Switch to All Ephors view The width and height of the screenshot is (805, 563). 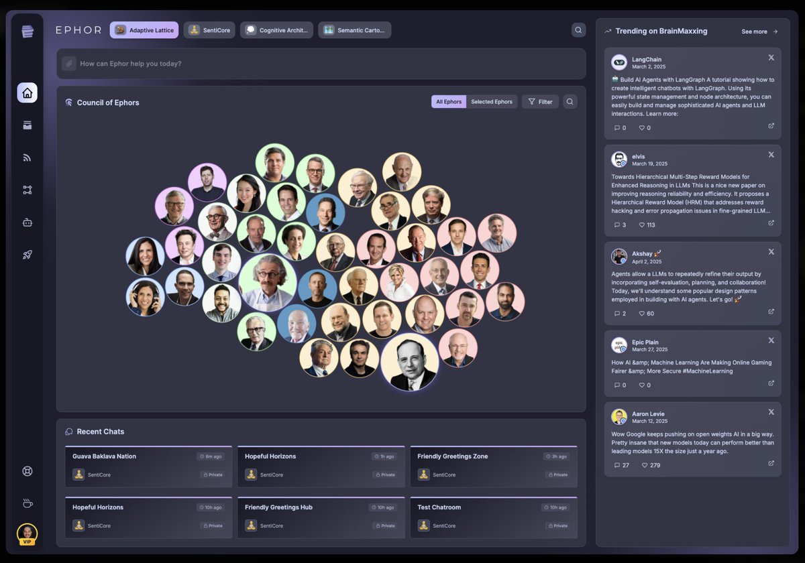(449, 102)
